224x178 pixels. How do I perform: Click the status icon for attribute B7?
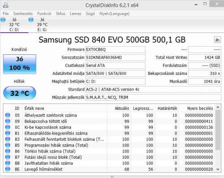(8, 157)
